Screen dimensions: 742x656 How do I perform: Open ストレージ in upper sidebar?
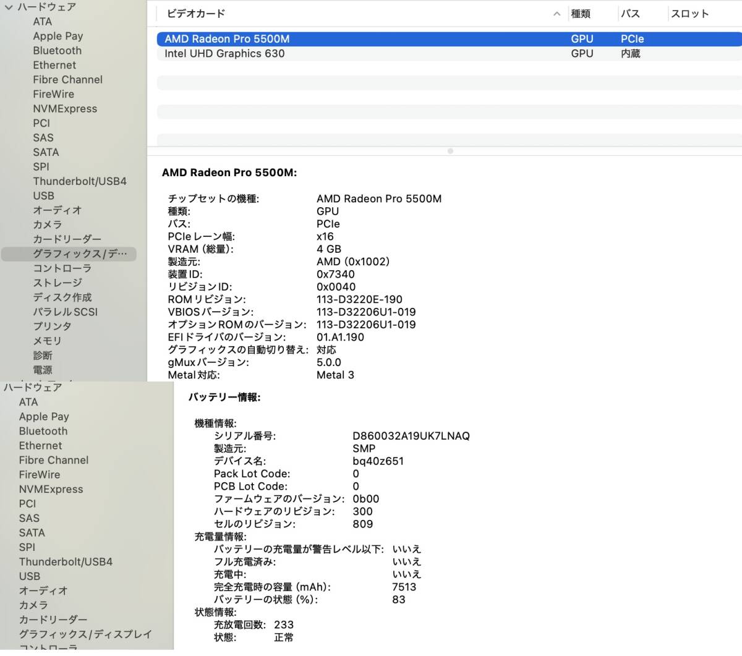(x=58, y=283)
